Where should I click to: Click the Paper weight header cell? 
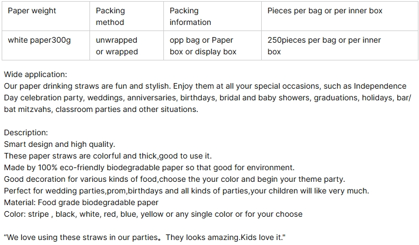coord(46,16)
